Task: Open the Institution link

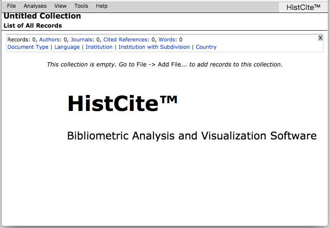Action: click(x=99, y=47)
